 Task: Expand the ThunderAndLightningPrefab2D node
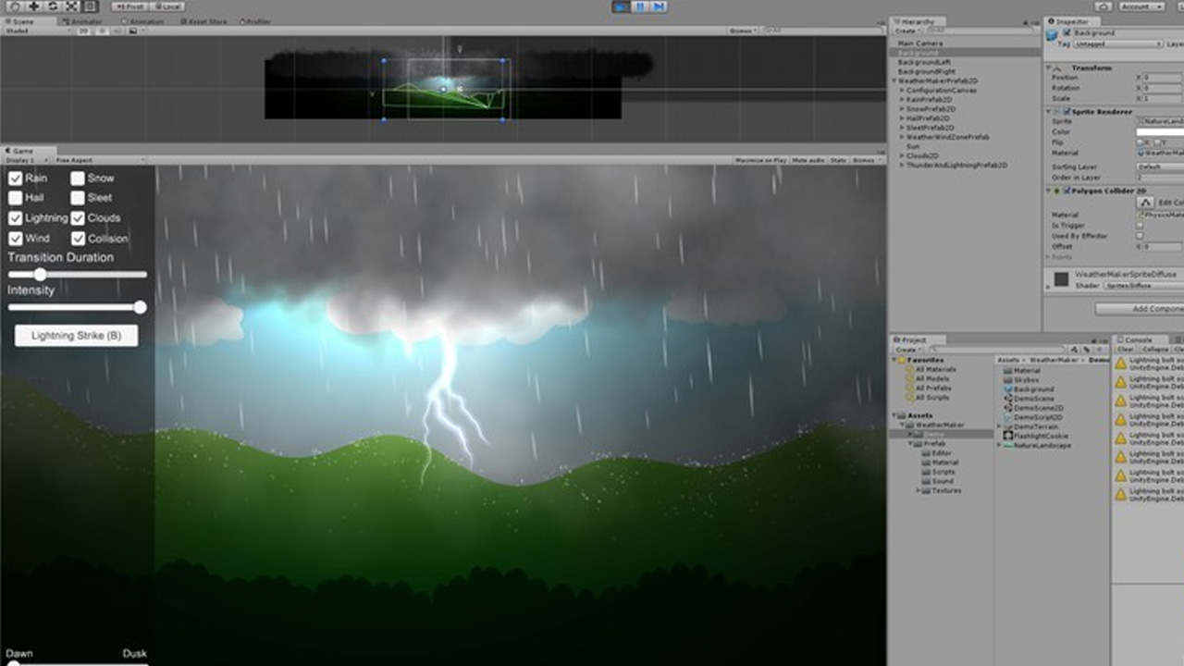[903, 165]
